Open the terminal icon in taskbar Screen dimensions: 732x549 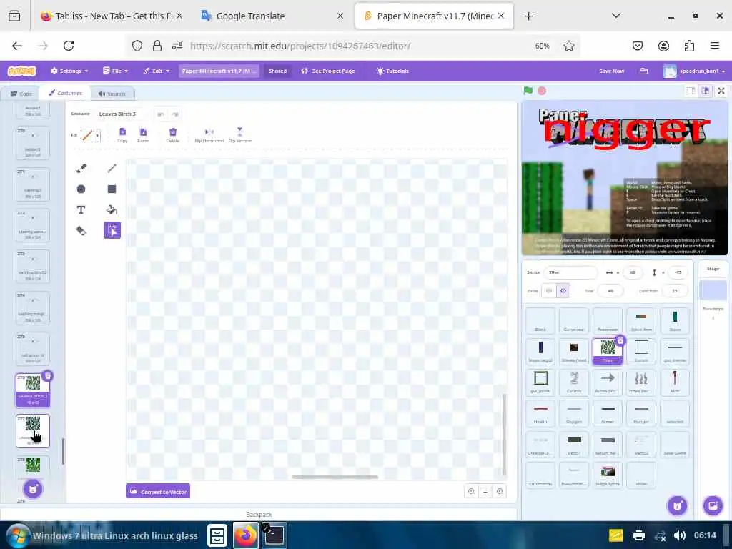274,535
